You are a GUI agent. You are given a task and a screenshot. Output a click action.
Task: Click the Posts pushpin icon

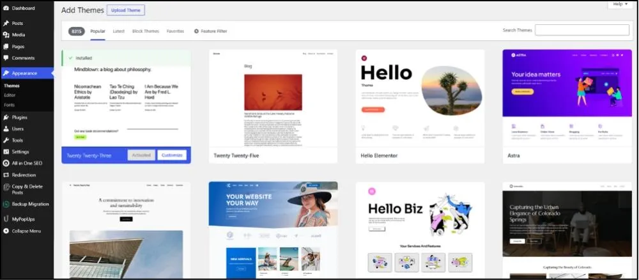[6, 23]
